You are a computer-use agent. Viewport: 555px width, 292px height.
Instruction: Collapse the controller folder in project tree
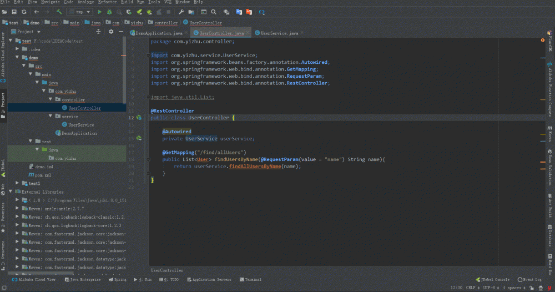coord(50,100)
